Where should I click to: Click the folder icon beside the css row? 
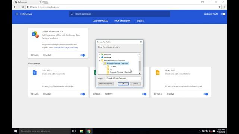click(x=108, y=69)
